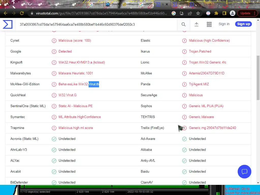
Task: Click the hash search input field
Action: (x=96, y=25)
